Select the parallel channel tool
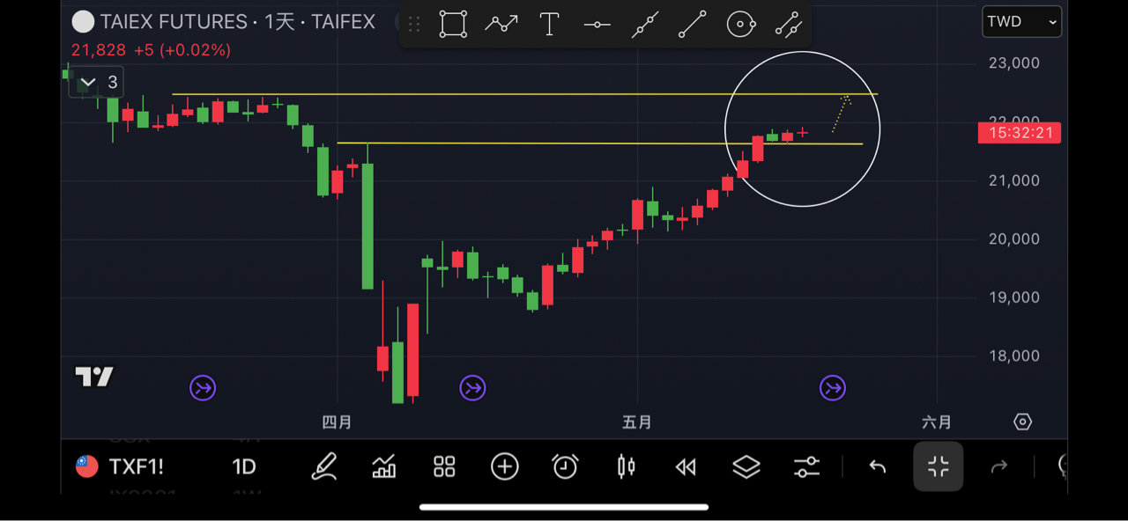The height and width of the screenshot is (521, 1128). [x=789, y=25]
